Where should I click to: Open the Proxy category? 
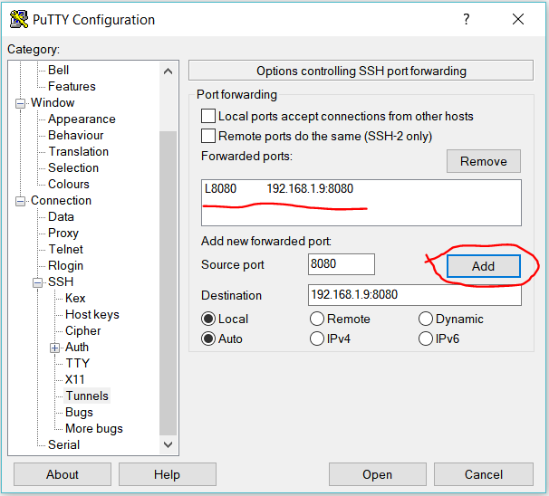click(x=63, y=234)
